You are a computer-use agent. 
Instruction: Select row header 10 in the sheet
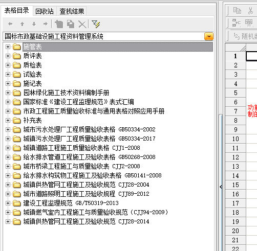pyautogui.click(x=235, y=139)
